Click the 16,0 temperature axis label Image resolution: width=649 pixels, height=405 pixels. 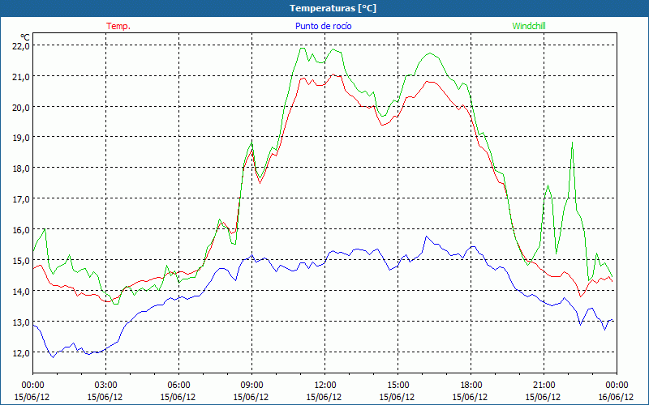point(21,230)
